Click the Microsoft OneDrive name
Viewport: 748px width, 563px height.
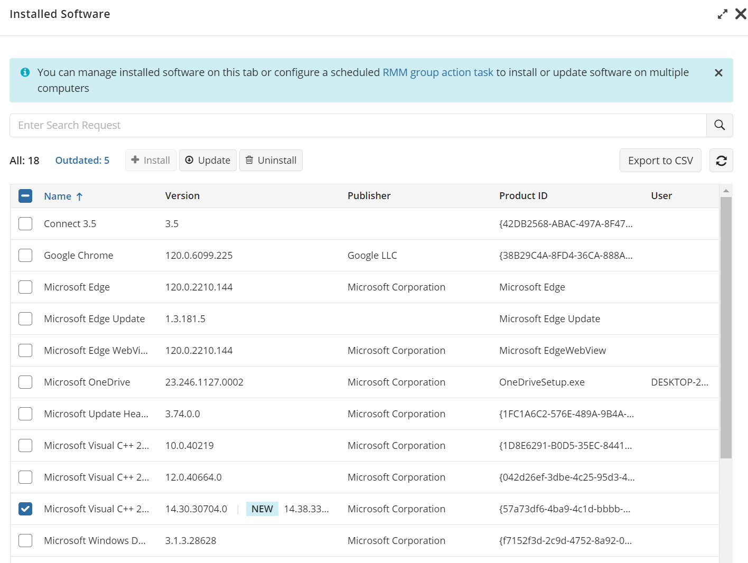[x=87, y=382]
